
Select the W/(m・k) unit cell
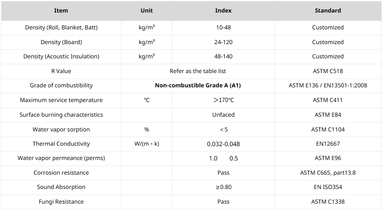coord(147,144)
